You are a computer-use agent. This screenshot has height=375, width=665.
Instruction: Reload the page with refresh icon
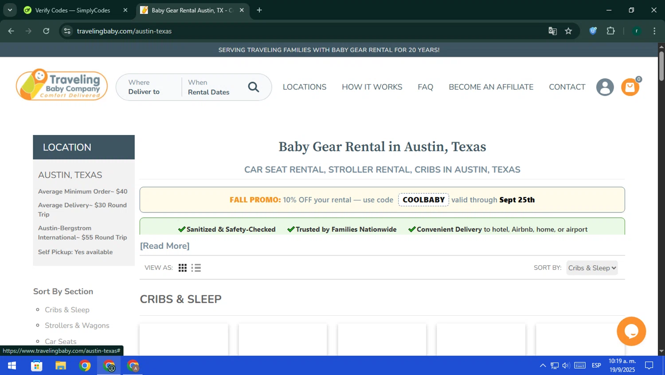(x=46, y=31)
